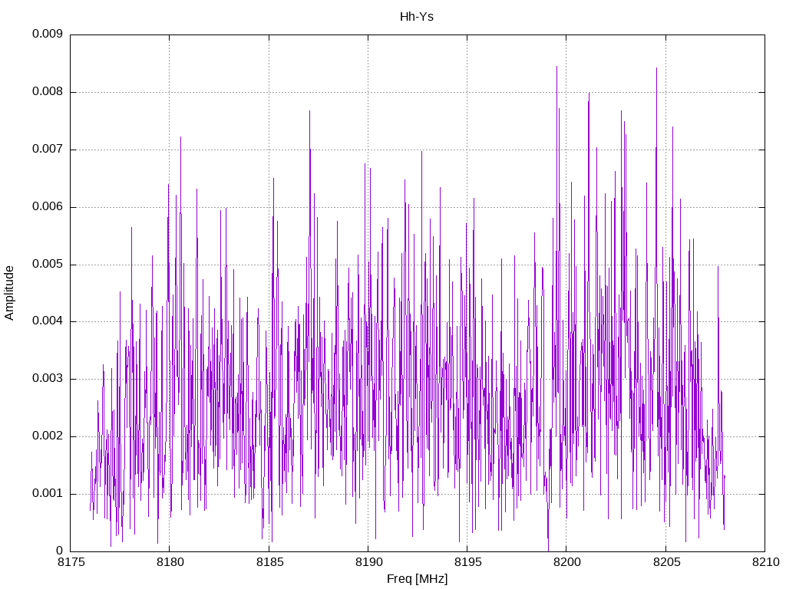This screenshot has width=786, height=589.
Task: Click x-axis tick label 8180
Action: [x=170, y=562]
